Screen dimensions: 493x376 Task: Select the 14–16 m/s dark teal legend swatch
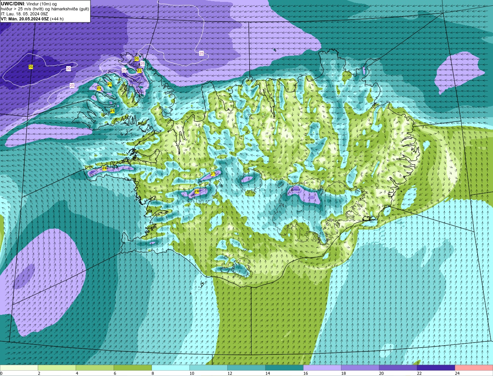point(285,368)
